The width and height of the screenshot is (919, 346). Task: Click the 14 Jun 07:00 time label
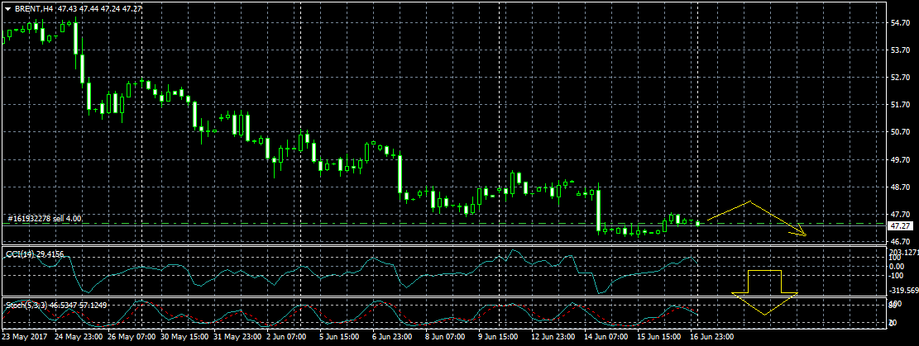click(605, 337)
